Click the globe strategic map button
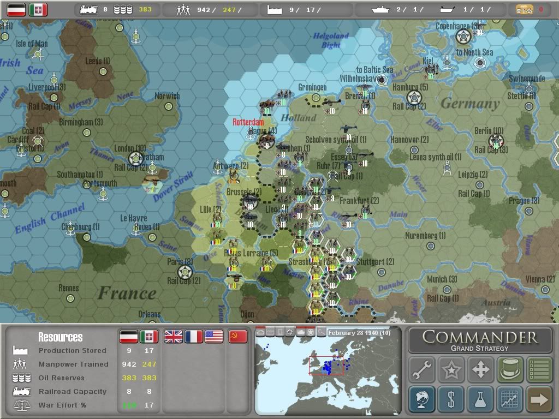This screenshot has width=559, height=419. 422,399
